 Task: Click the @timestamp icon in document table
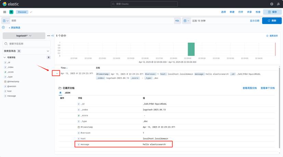point(79,127)
